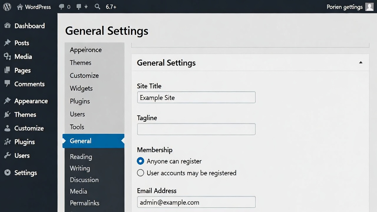377x212 pixels.
Task: Click the home icon beside WordPress
Action: click(x=20, y=7)
